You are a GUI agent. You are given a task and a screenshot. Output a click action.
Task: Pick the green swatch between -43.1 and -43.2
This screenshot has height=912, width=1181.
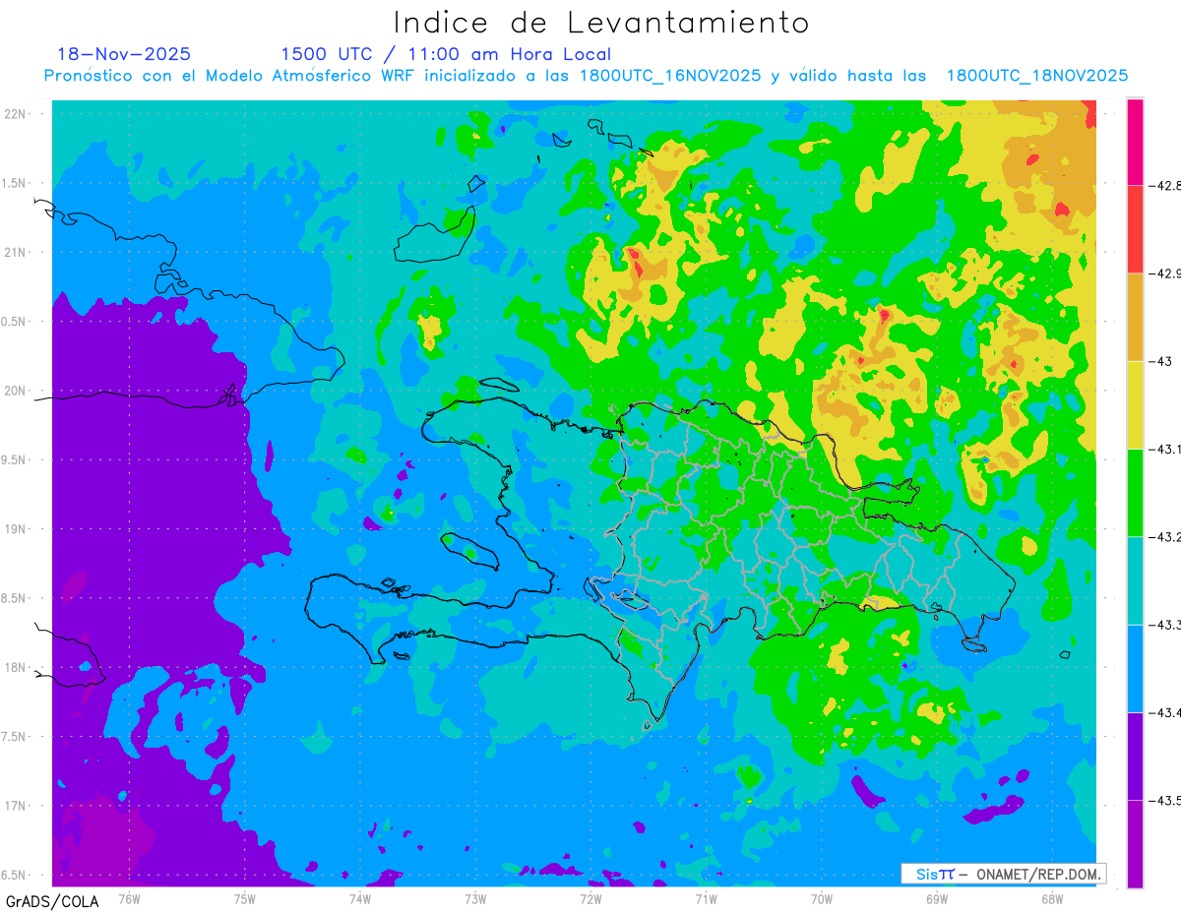tap(1135, 493)
